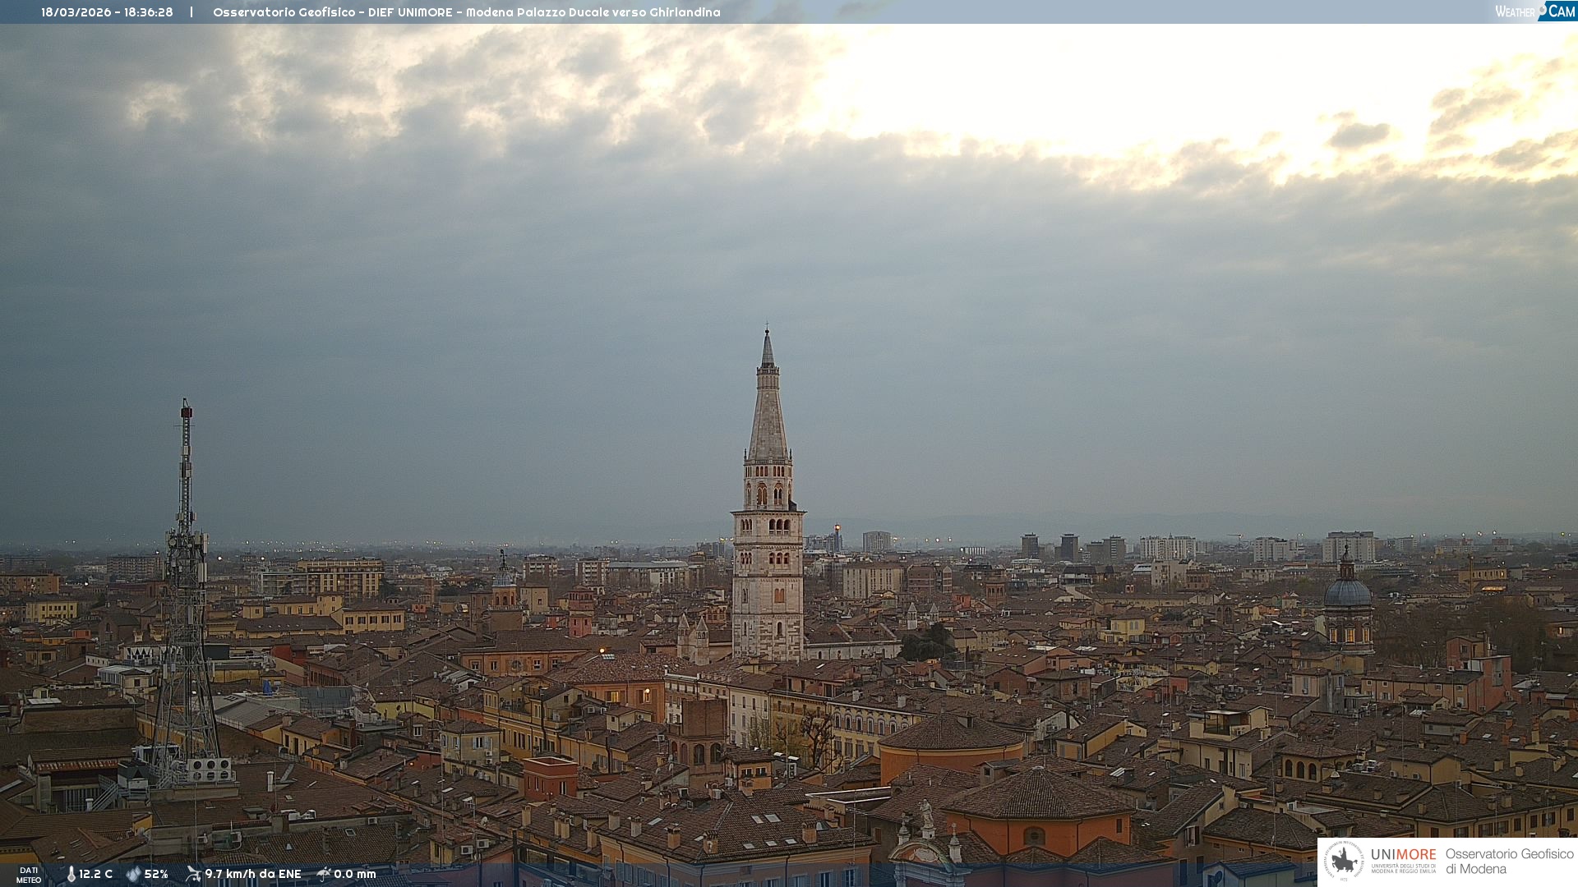The image size is (1578, 887).
Task: Click the red-tipped antenna mast top
Action: pos(187,411)
